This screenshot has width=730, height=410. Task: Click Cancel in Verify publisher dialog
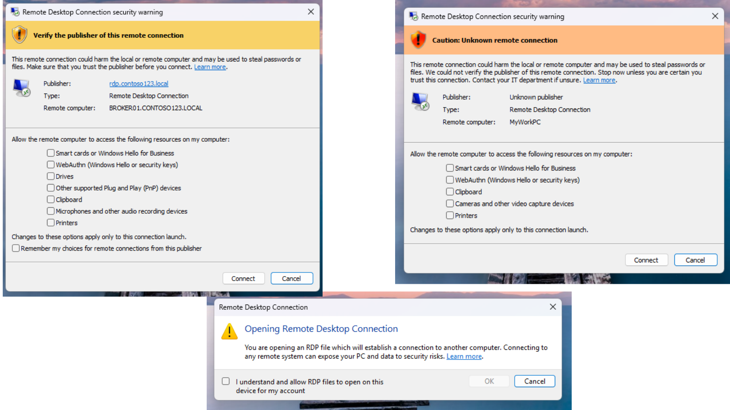292,278
